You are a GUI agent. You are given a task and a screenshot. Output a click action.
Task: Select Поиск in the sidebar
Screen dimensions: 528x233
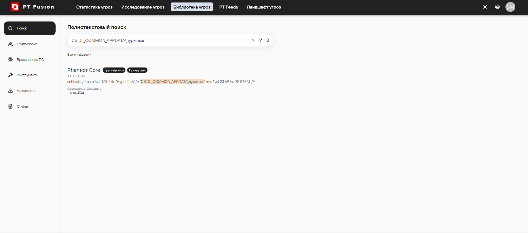[x=30, y=28]
